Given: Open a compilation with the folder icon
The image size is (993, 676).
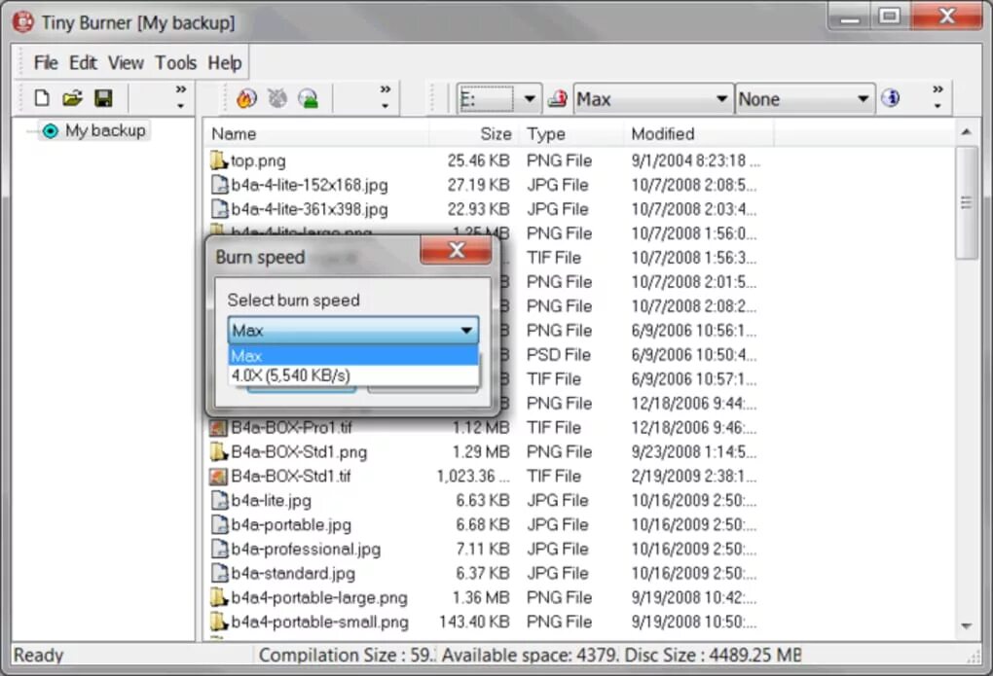Looking at the screenshot, I should click(x=73, y=98).
